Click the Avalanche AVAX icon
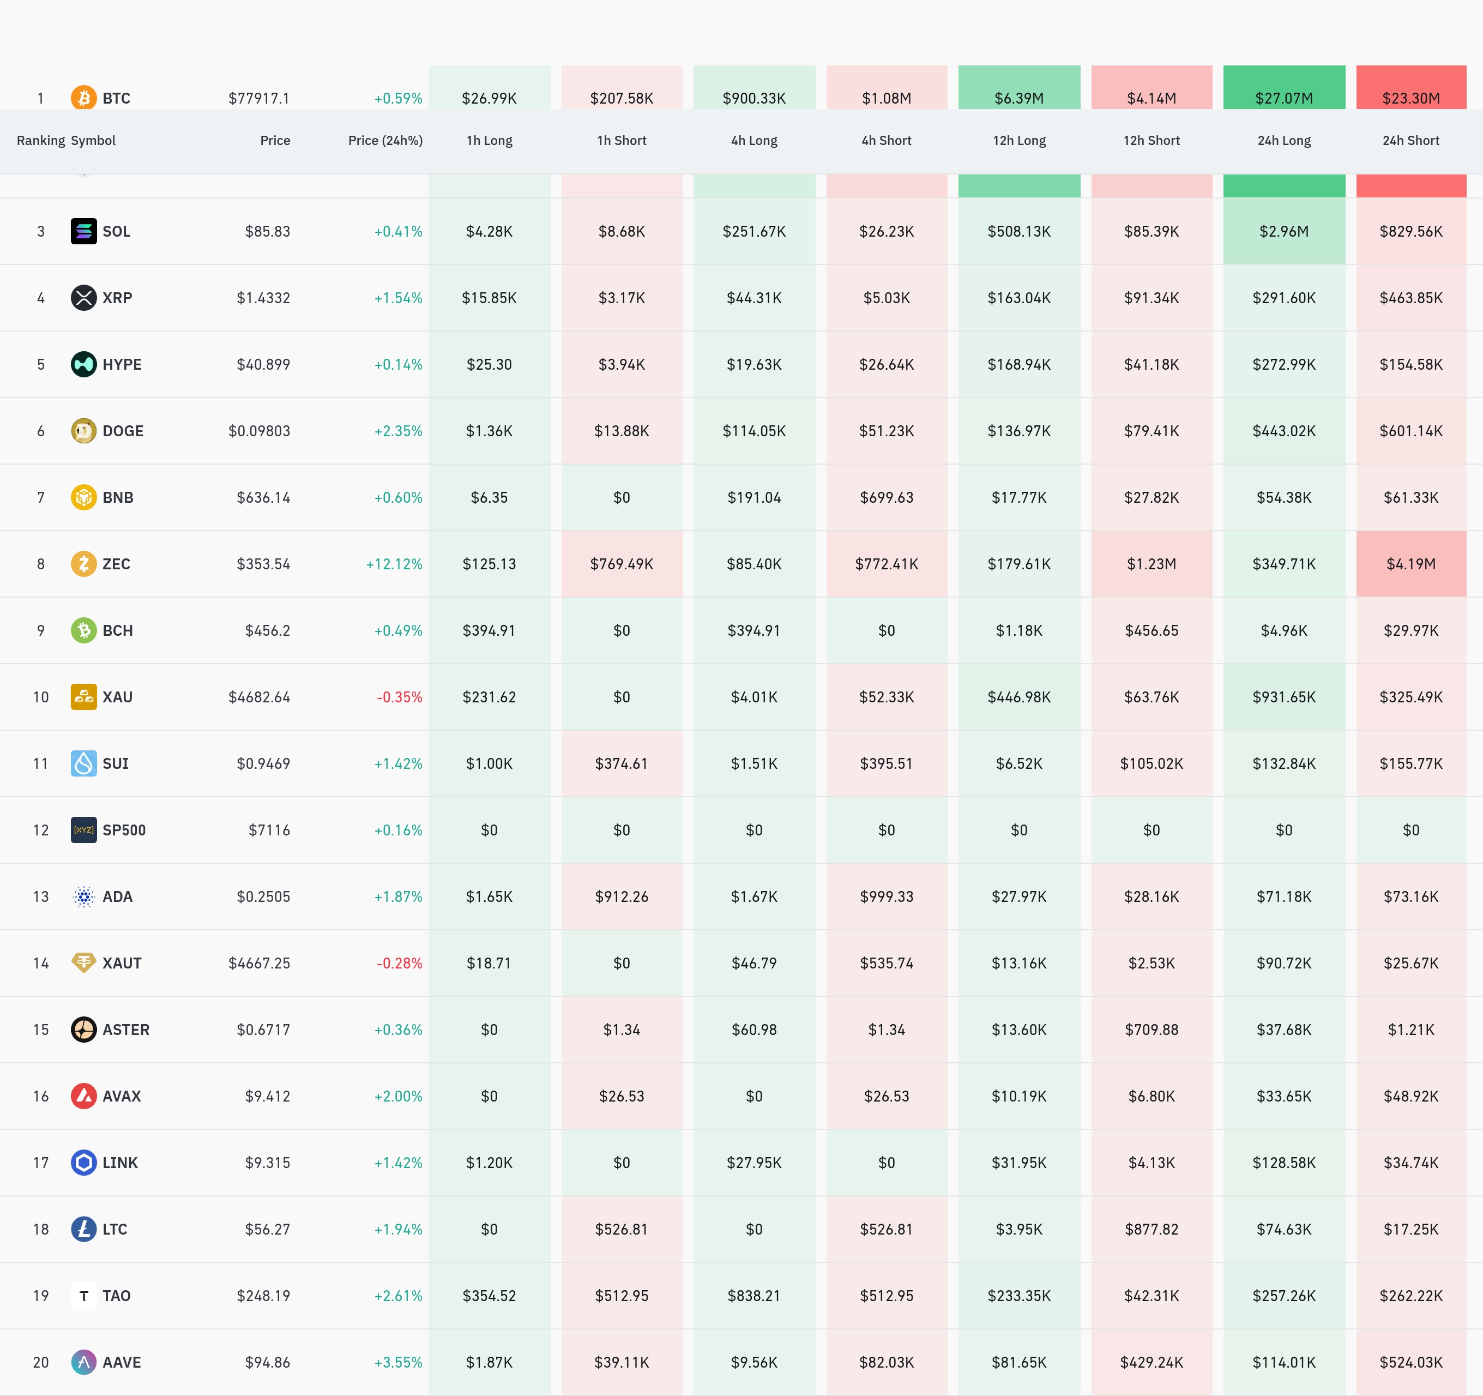Image resolution: width=1483 pixels, height=1396 pixels. pyautogui.click(x=83, y=1096)
